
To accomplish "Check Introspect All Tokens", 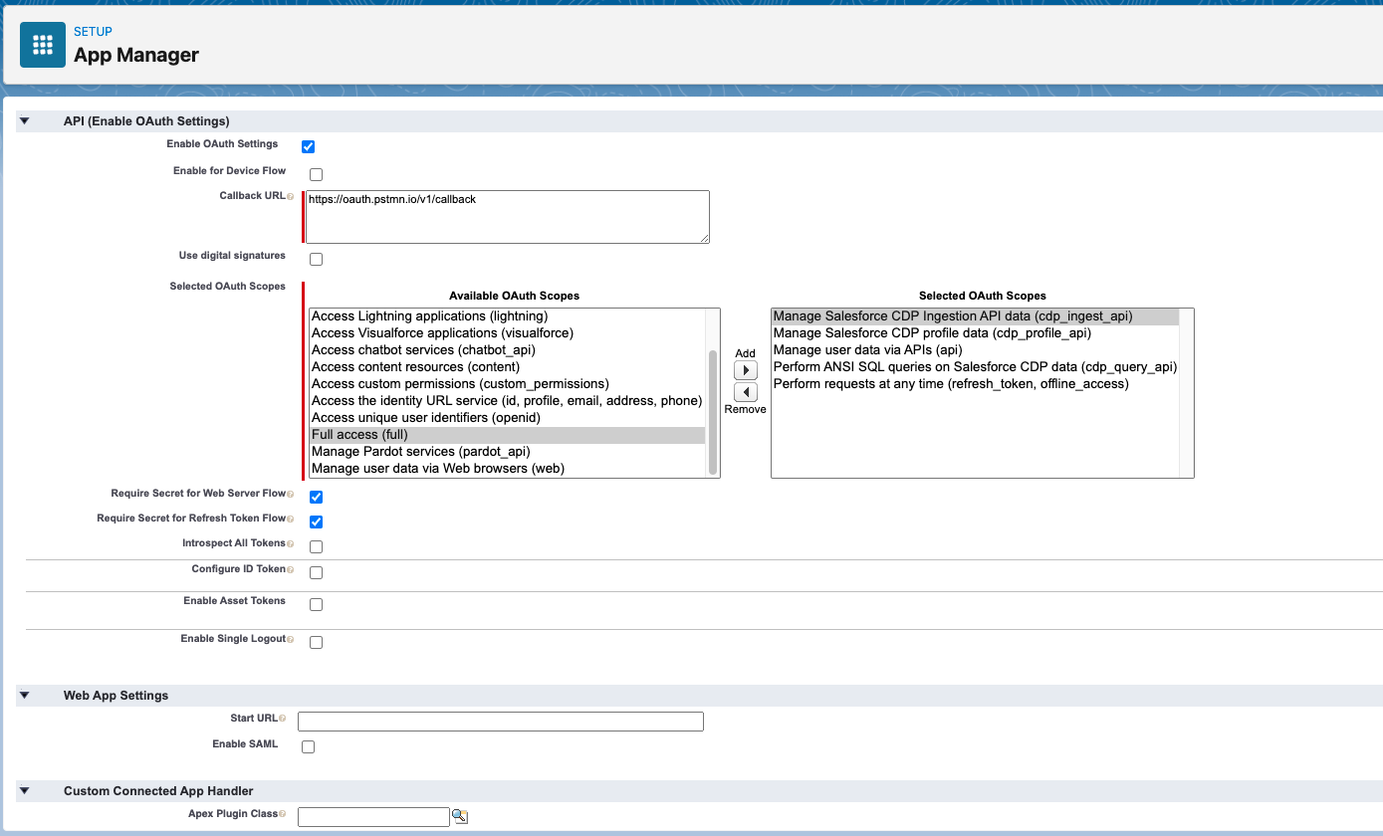I will point(316,546).
